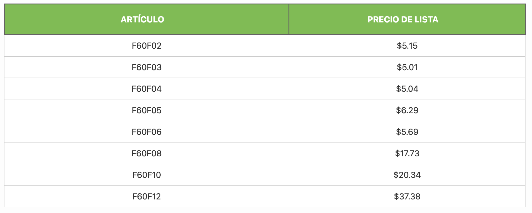The image size is (532, 213).
Task: Choose the $17.73 list price
Action: (407, 153)
